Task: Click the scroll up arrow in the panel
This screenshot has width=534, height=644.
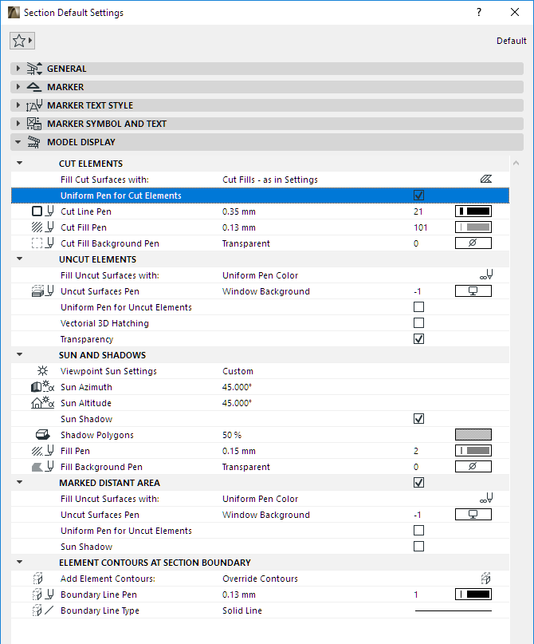Action: [516, 163]
